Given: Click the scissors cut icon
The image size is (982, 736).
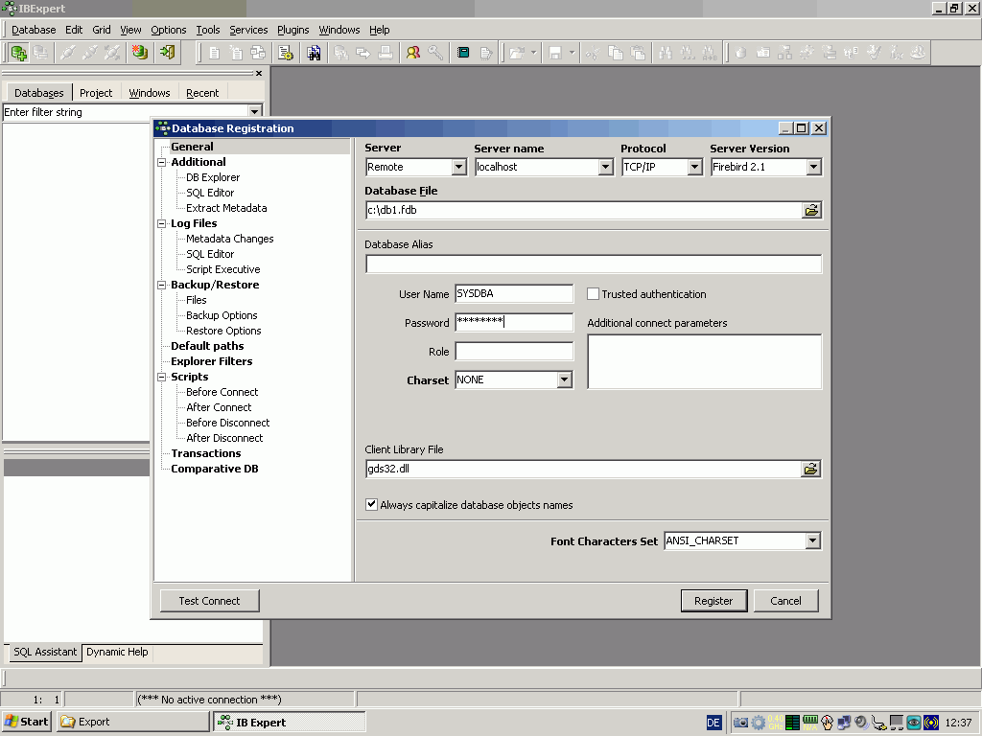Looking at the screenshot, I should [x=593, y=54].
